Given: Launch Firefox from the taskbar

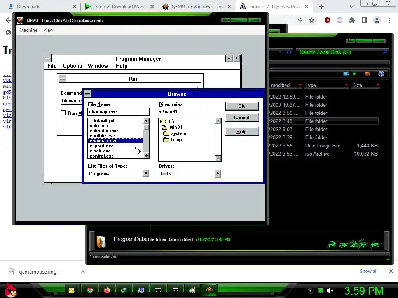Looking at the screenshot, I should click(107, 290).
